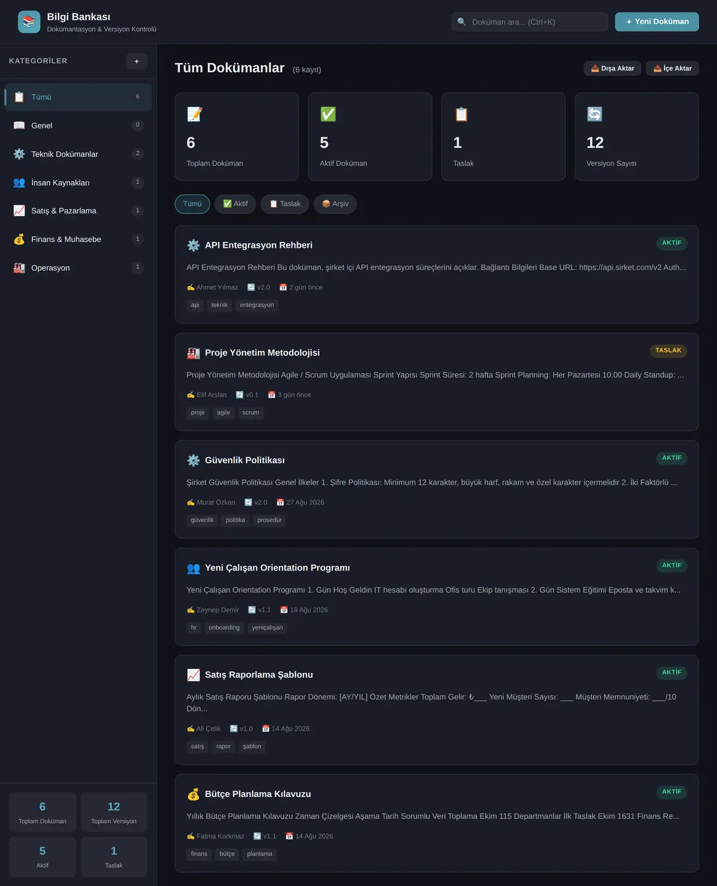Open the Operasyon category
This screenshot has height=886, width=717.
pos(78,268)
